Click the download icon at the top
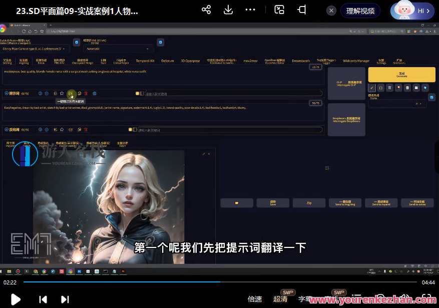The height and width of the screenshot is (308, 439). (x=228, y=10)
